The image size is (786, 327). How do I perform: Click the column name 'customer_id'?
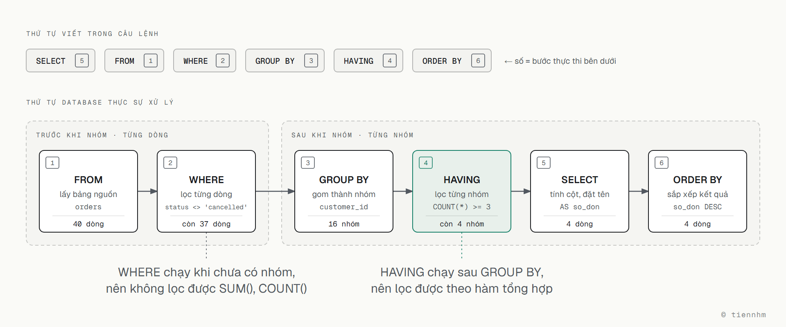(x=344, y=207)
